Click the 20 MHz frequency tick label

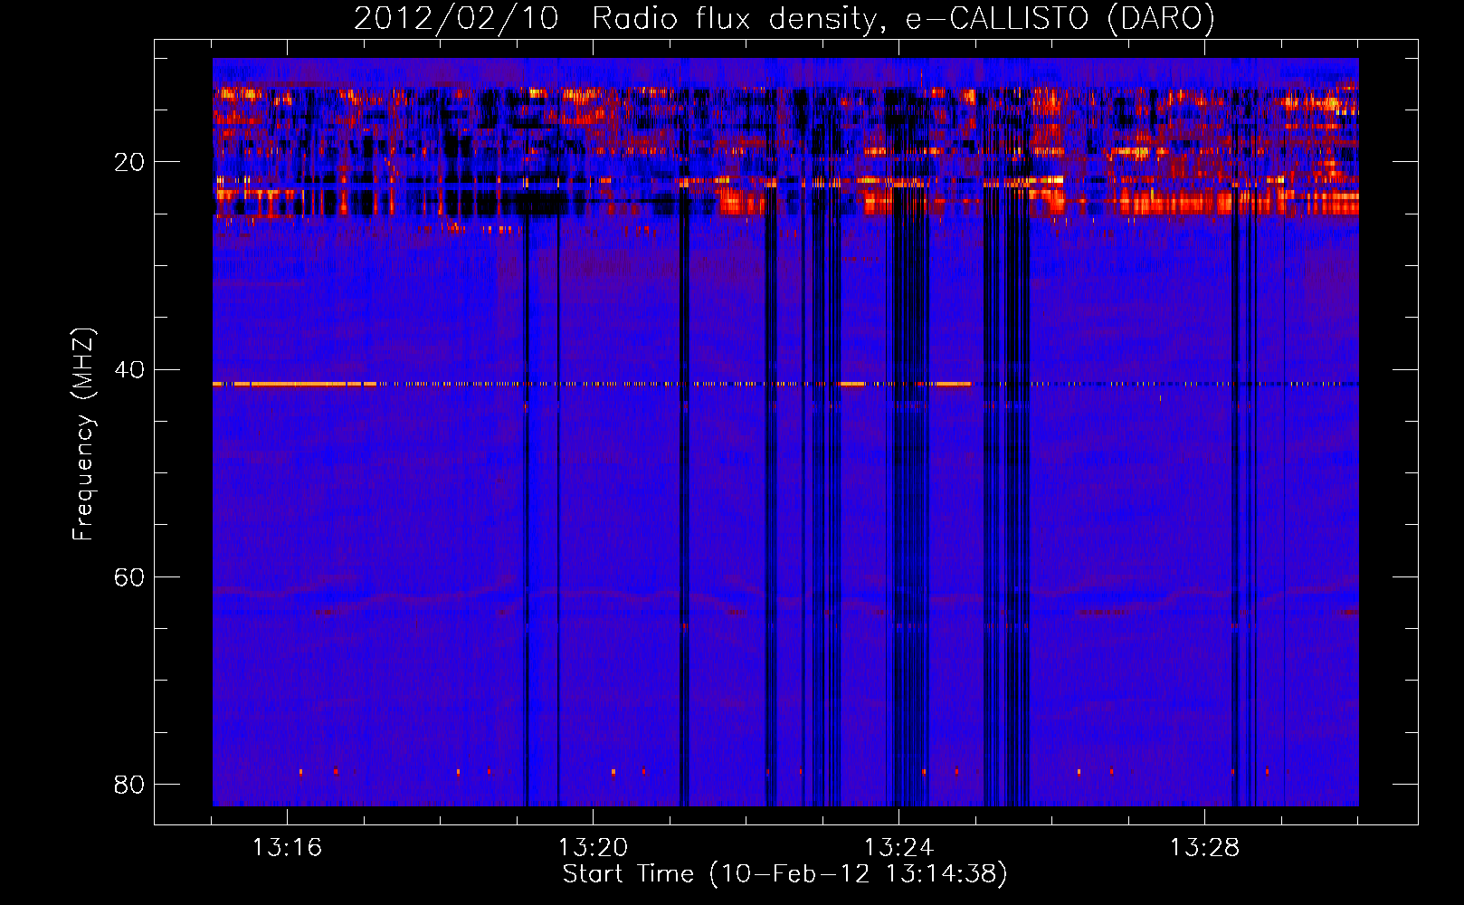click(x=129, y=162)
